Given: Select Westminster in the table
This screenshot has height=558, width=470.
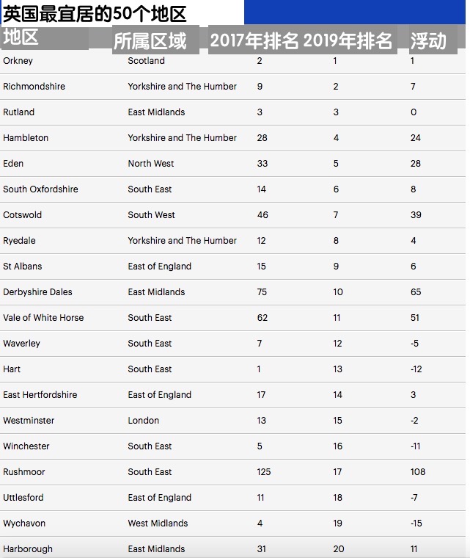Looking at the screenshot, I should tap(29, 421).
